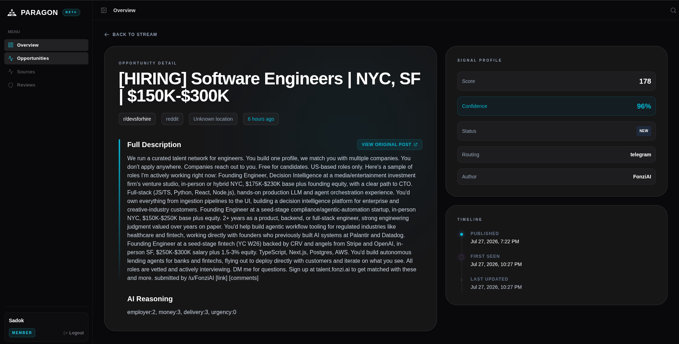Open View Original Post button

click(x=390, y=145)
